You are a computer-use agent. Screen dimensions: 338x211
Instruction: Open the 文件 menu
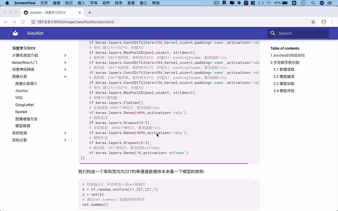pyautogui.click(x=44, y=3)
